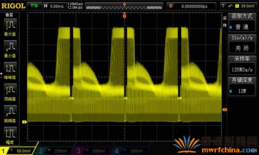The image size is (259, 155).
Task: Select the 峰峰值 peak-to-peak measurement icon
Action: pos(10,68)
